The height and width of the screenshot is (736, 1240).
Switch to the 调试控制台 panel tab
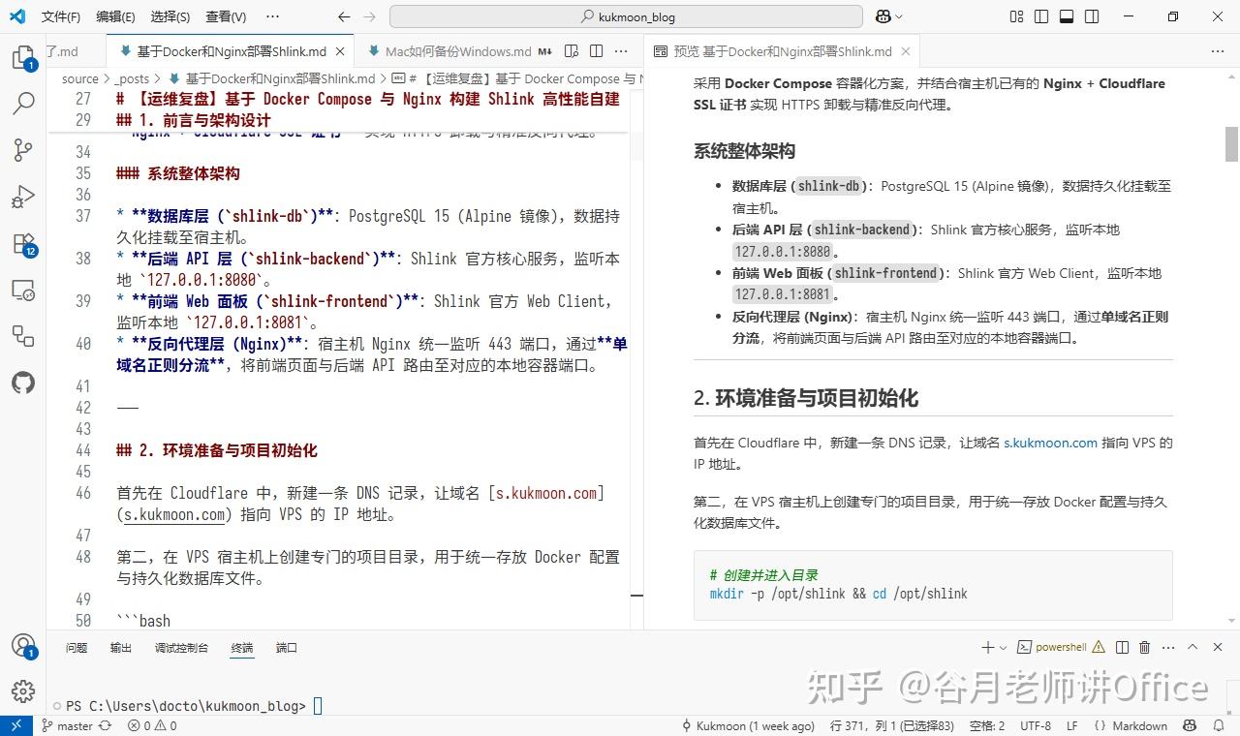point(181,648)
